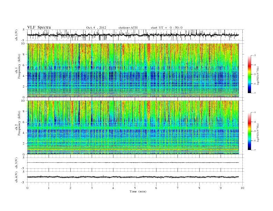Click the ch.1 colorbar "log(PSD)(V²/Hz)" label
This screenshot has width=273, height=211.
[x=258, y=76]
